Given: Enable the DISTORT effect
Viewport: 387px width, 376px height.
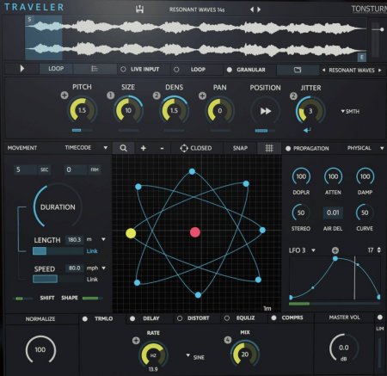Looking at the screenshot, I should (x=180, y=318).
